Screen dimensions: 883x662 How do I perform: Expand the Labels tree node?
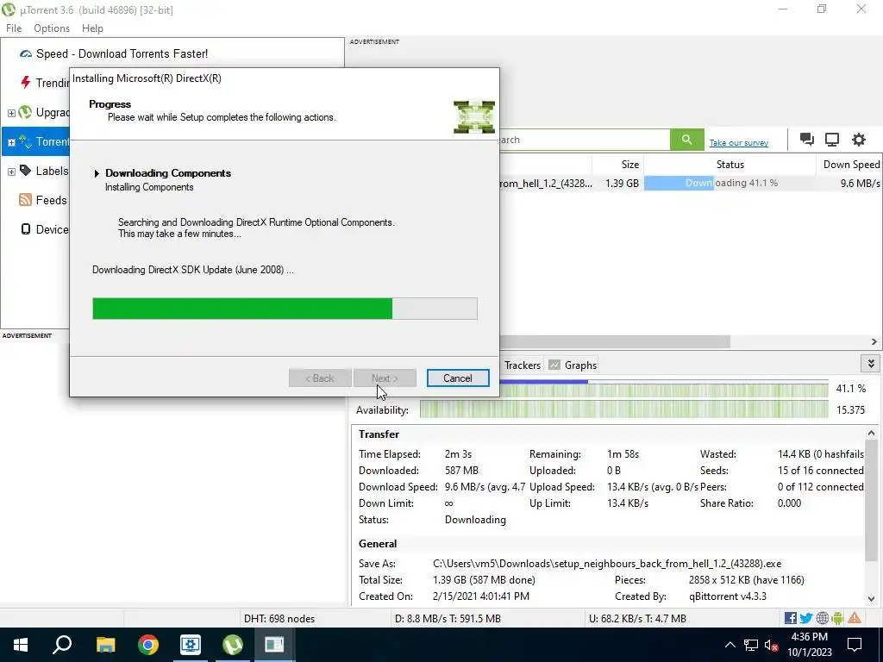(x=11, y=172)
